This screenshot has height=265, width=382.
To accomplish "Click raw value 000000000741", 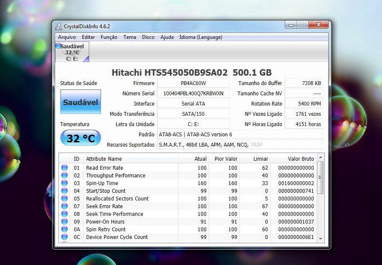I will [x=296, y=191].
